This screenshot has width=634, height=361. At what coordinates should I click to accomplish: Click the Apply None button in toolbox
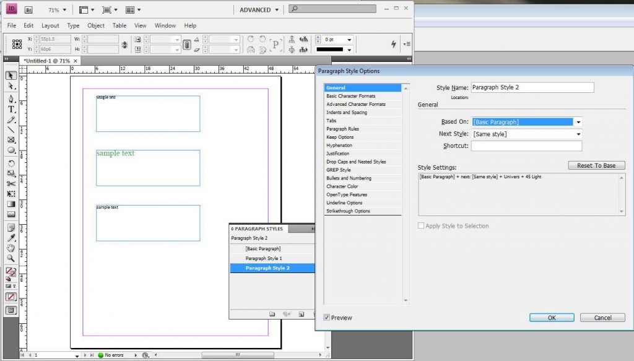pyautogui.click(x=11, y=297)
